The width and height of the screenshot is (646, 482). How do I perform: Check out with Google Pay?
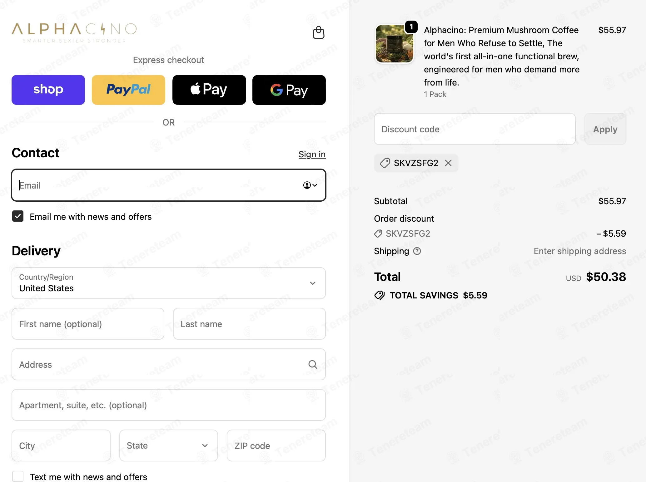click(x=289, y=90)
